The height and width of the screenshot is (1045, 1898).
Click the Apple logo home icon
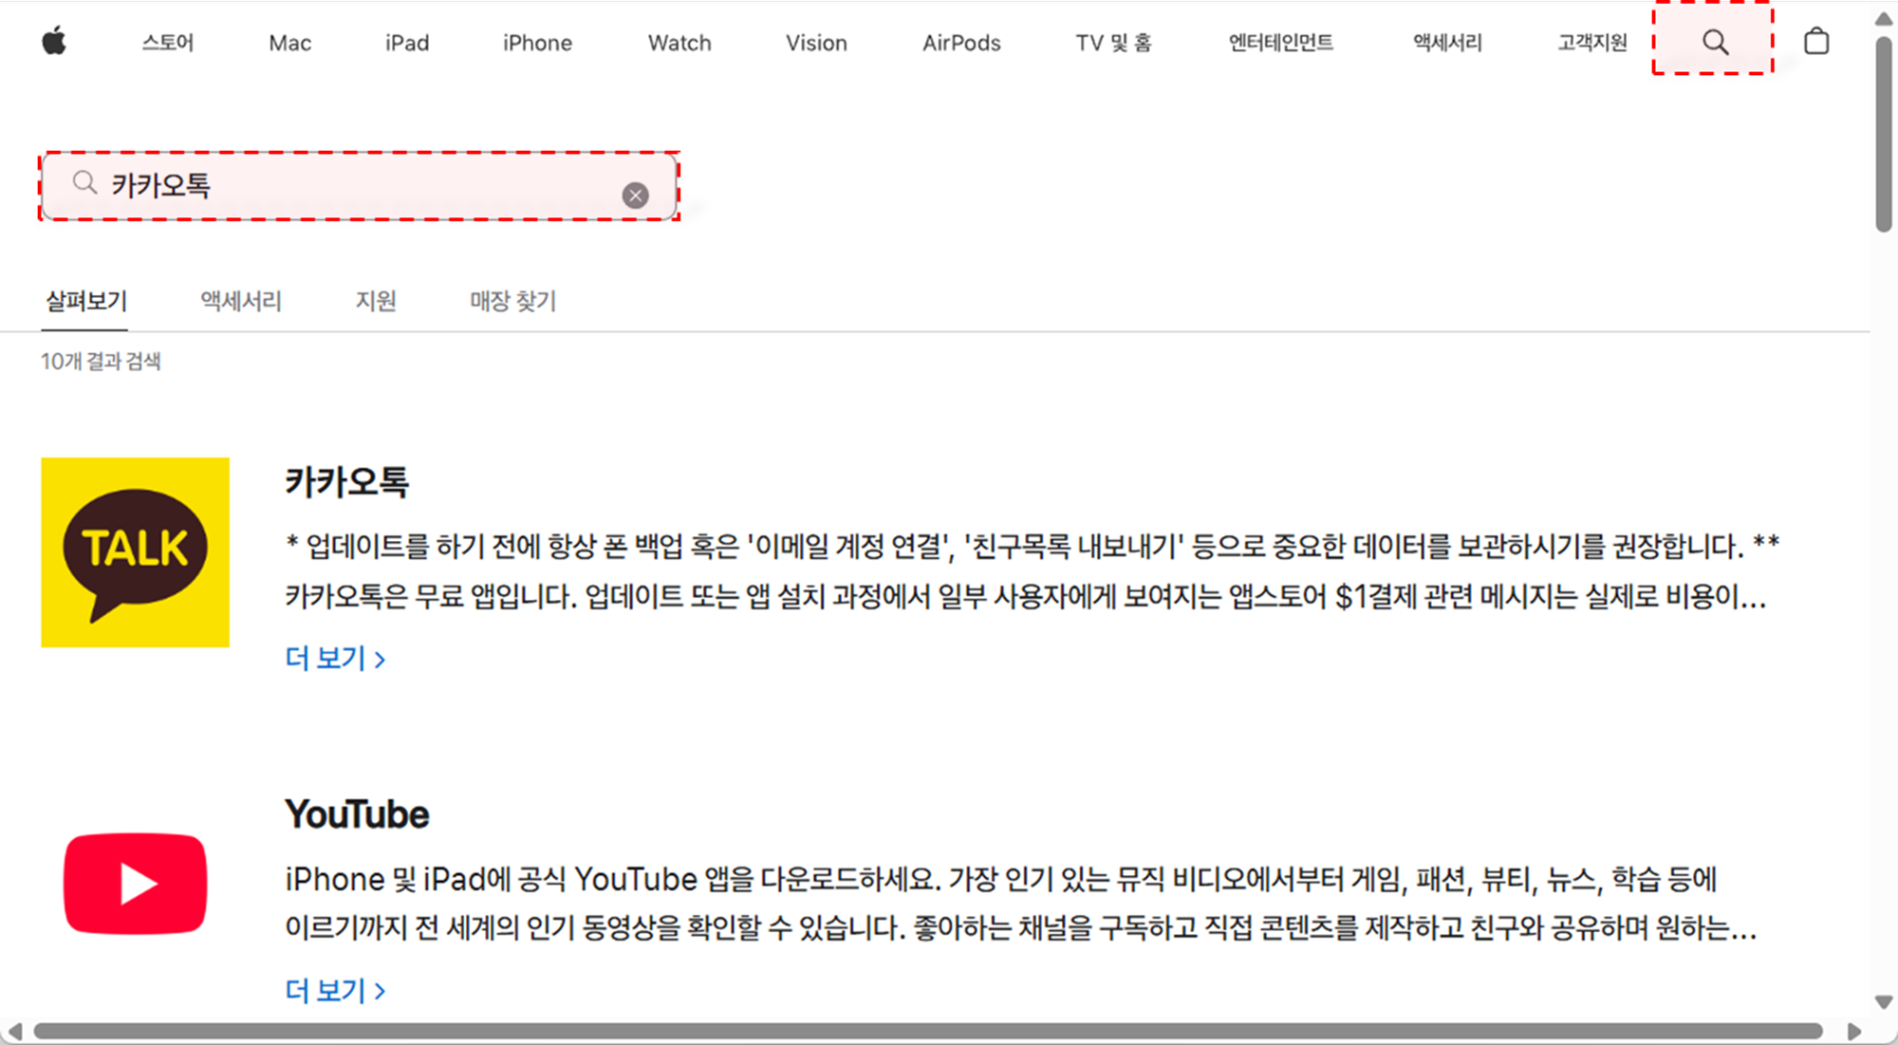[54, 42]
